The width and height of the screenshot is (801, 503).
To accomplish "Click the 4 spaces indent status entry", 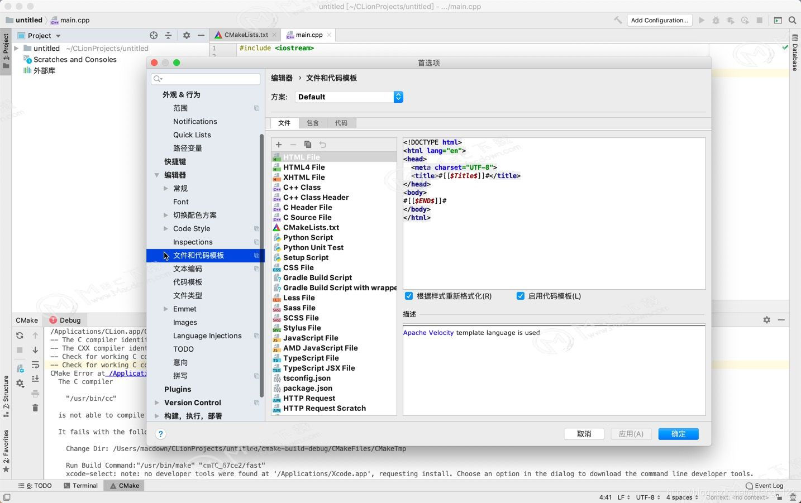I will pyautogui.click(x=682, y=497).
